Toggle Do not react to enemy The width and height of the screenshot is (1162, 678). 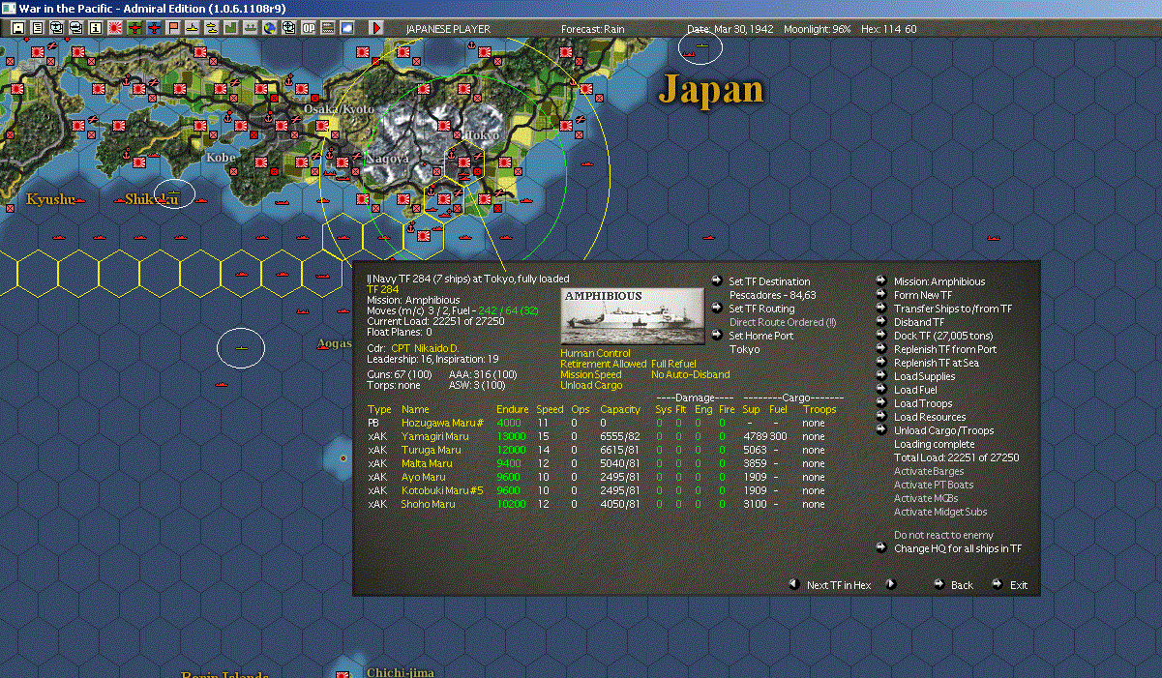coord(943,535)
